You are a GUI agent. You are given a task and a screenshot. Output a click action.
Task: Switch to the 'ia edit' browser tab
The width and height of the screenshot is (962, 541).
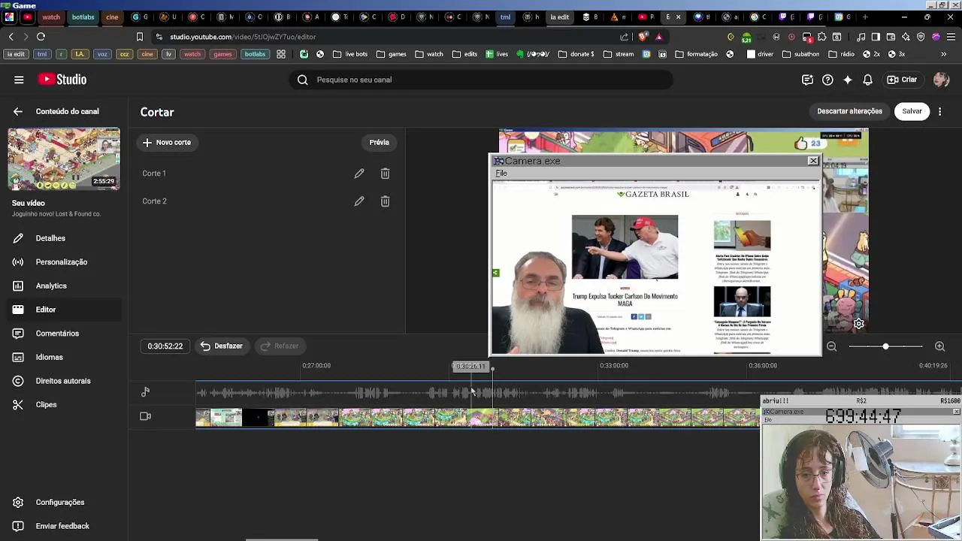(x=560, y=17)
